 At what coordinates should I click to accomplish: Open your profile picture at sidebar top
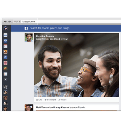click(x=5, y=28)
